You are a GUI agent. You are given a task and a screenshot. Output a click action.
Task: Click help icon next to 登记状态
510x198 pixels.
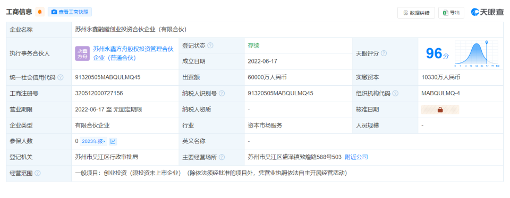point(210,46)
